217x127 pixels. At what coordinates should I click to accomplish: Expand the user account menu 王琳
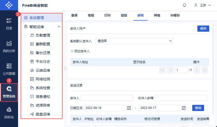point(201,5)
